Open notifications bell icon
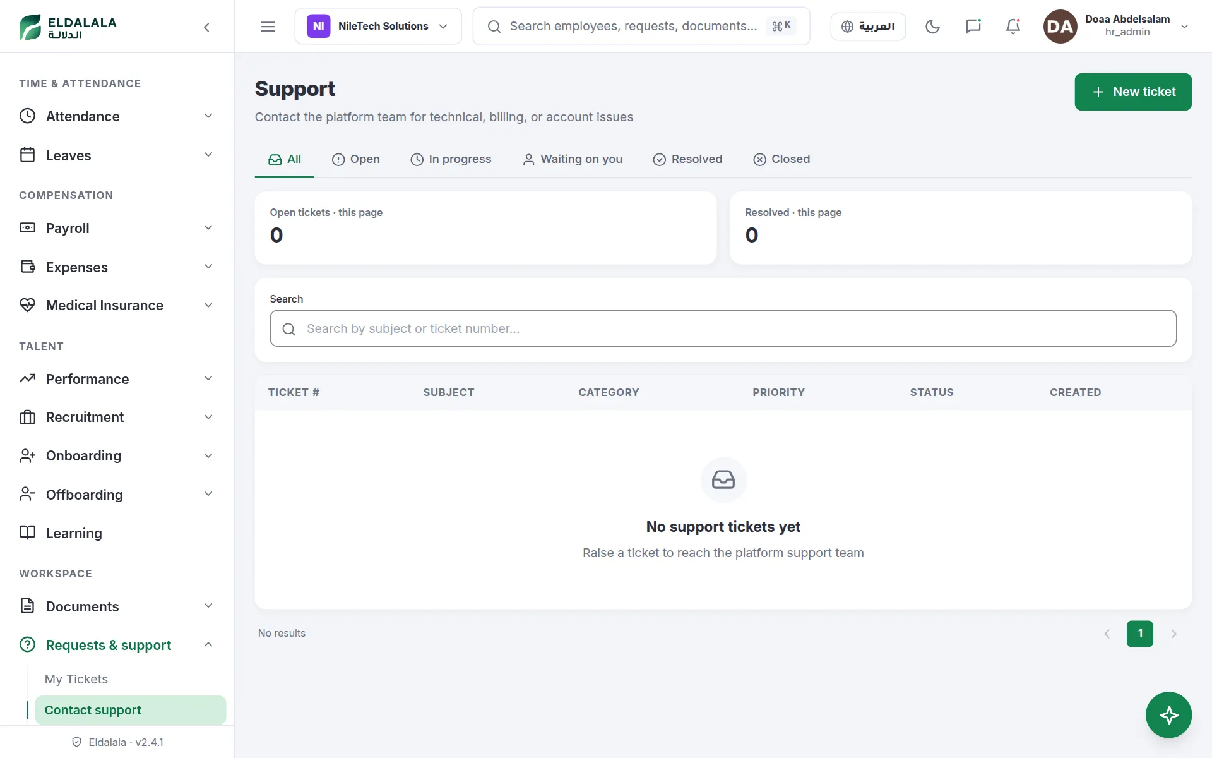The height and width of the screenshot is (758, 1212). [x=1013, y=27]
